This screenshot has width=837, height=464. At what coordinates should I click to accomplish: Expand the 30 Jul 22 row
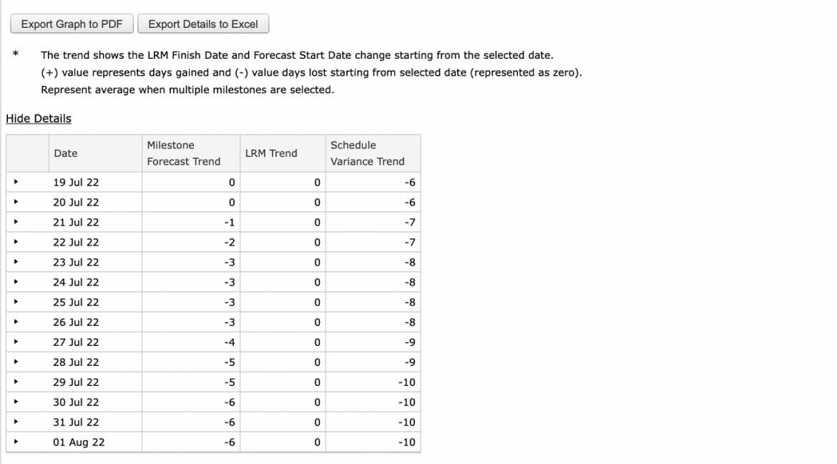pos(16,402)
